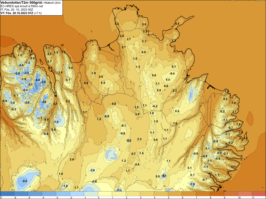Click legend scale label '5'

click(x=169, y=198)
